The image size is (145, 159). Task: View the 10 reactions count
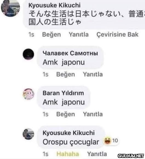click(115, 141)
